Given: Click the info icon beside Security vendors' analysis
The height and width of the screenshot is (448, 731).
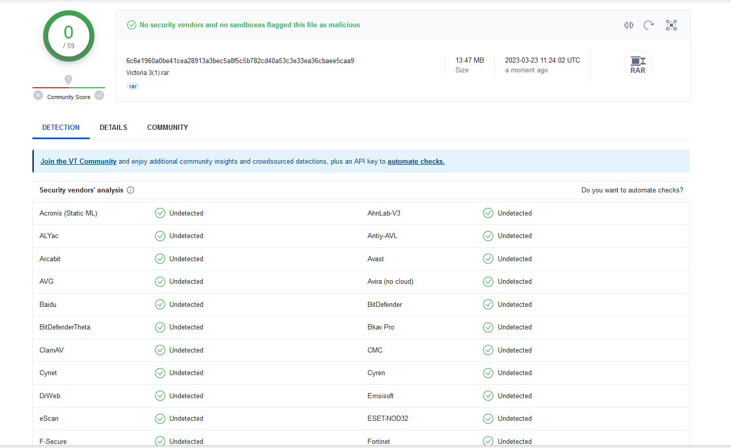Looking at the screenshot, I should (x=130, y=190).
